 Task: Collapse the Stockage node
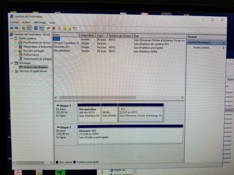click(12, 63)
